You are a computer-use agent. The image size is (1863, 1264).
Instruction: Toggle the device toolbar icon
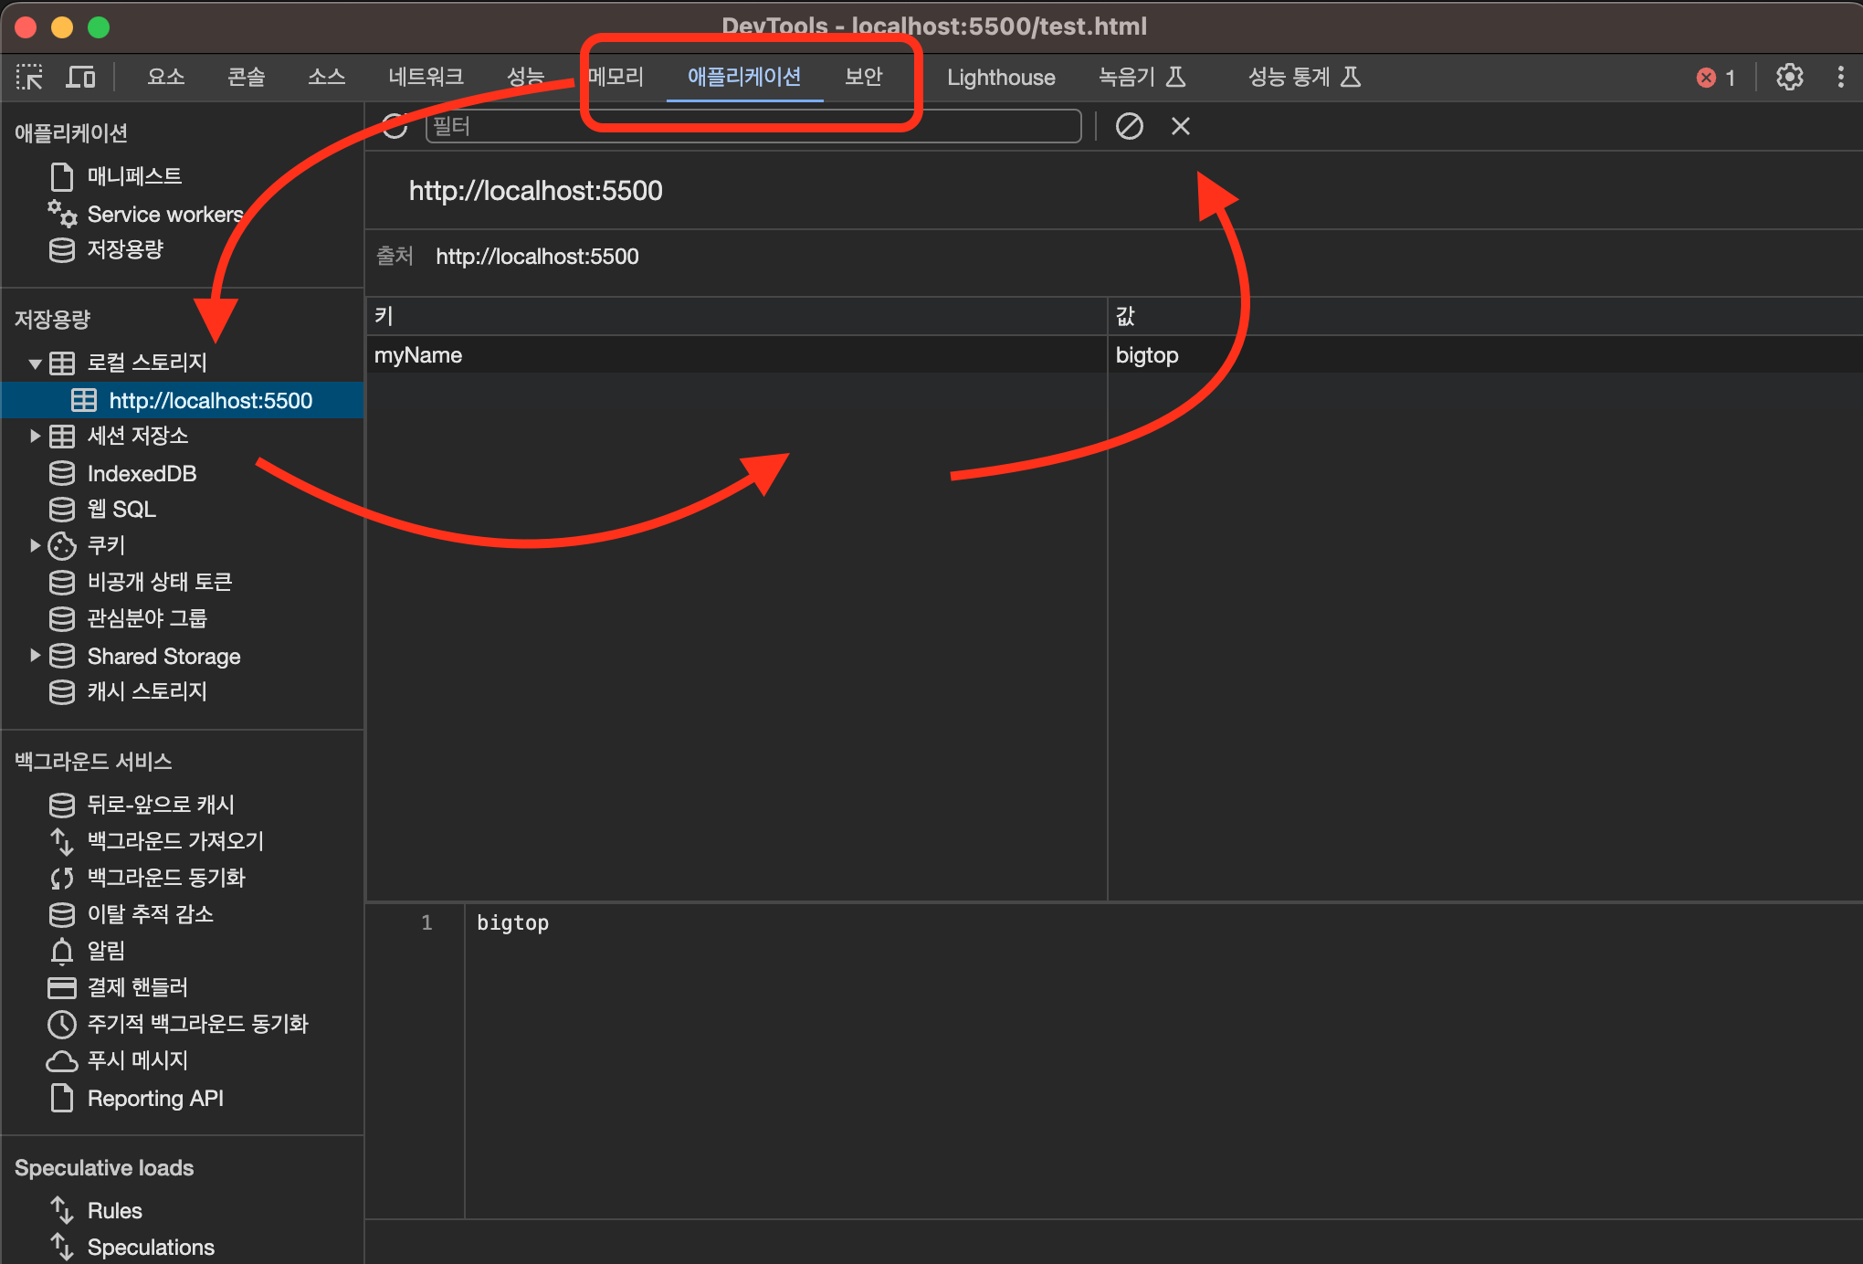[80, 78]
